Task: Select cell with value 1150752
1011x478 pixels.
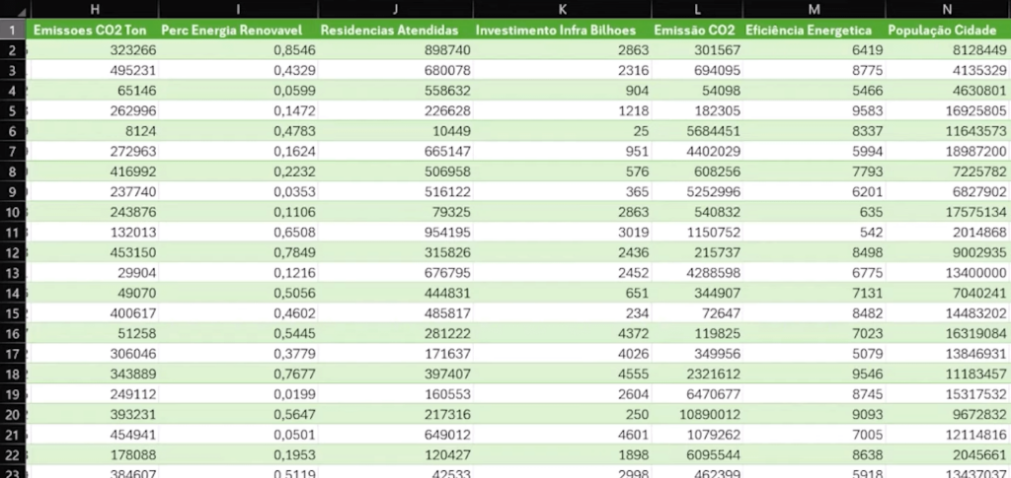Action: (x=697, y=233)
